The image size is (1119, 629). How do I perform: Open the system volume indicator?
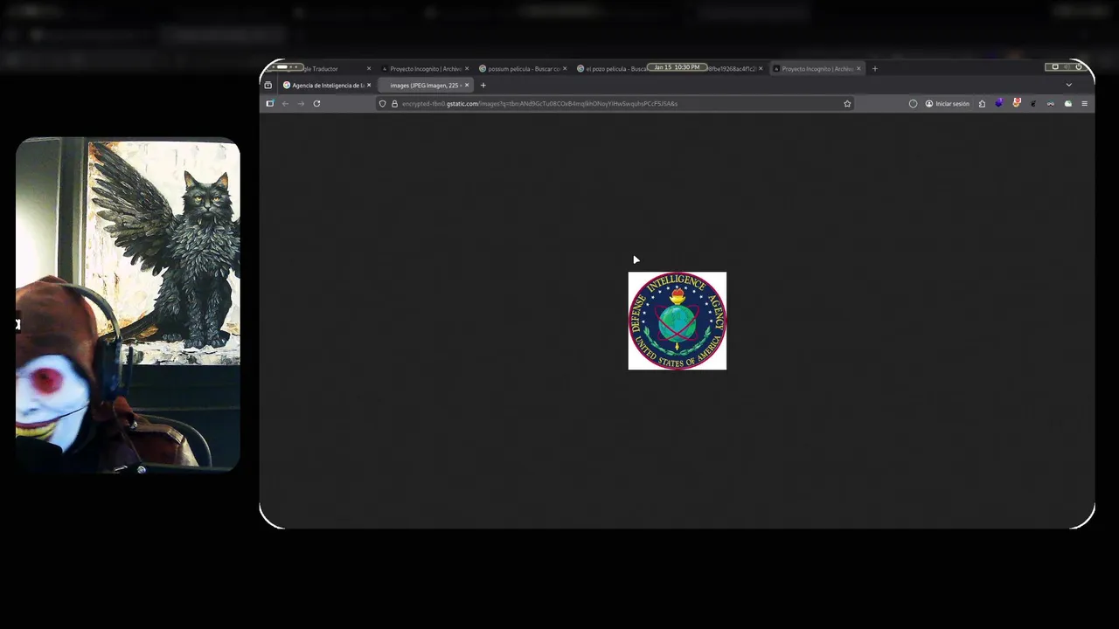click(1067, 67)
